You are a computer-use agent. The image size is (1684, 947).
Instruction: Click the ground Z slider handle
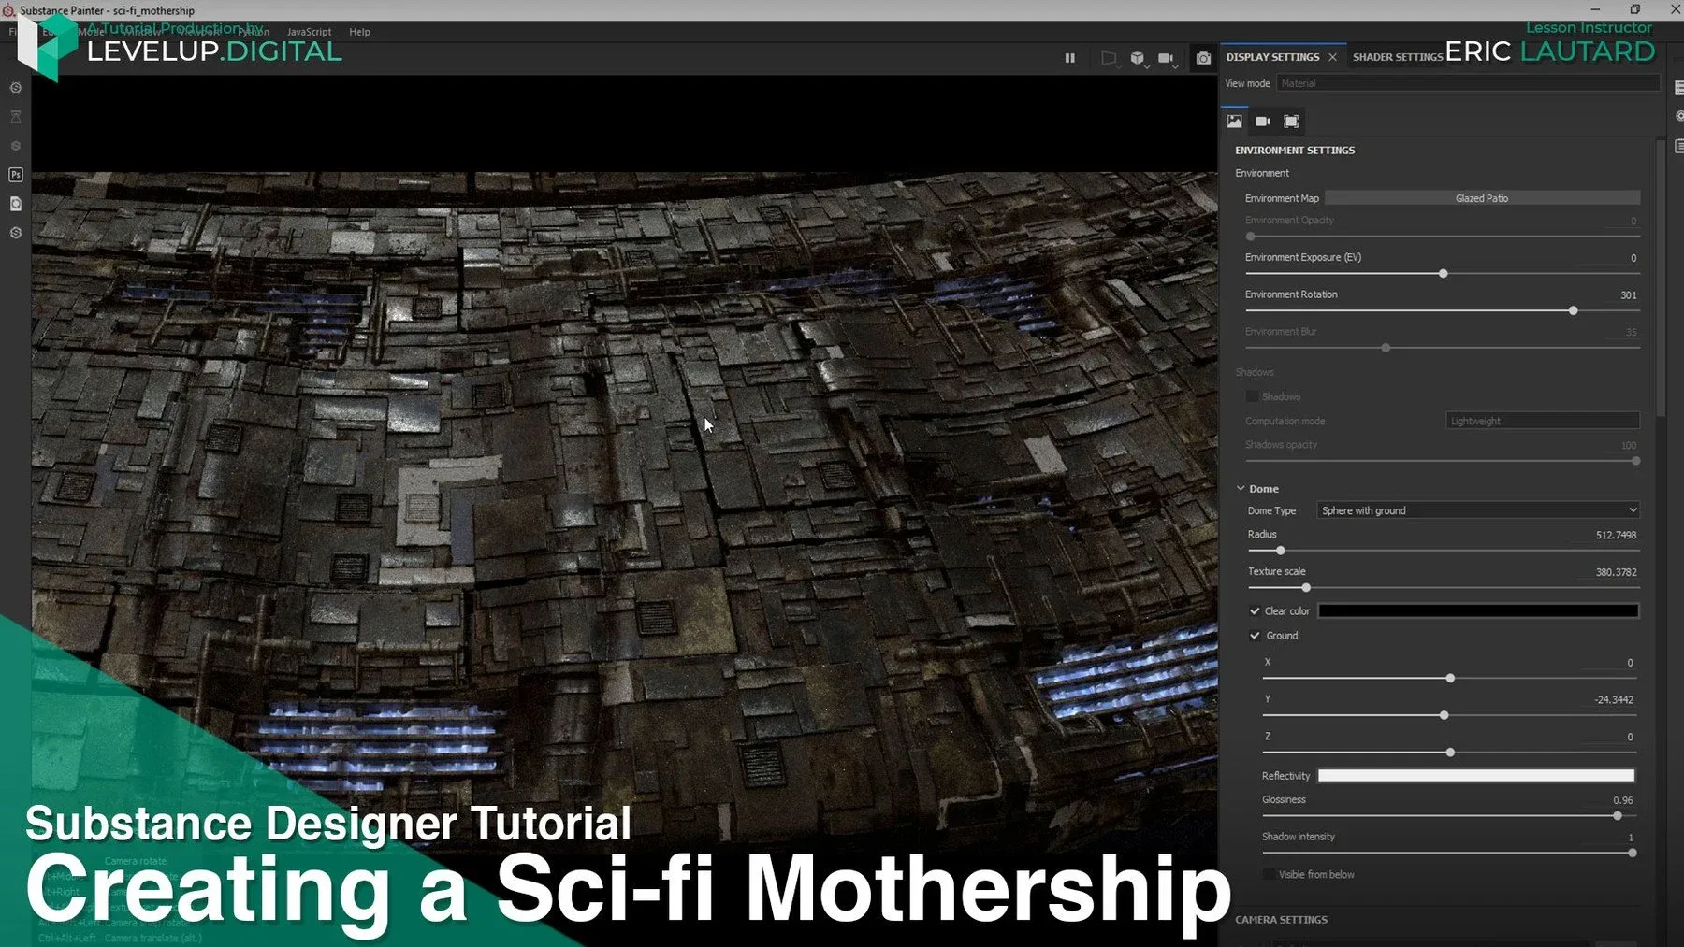tap(1450, 753)
